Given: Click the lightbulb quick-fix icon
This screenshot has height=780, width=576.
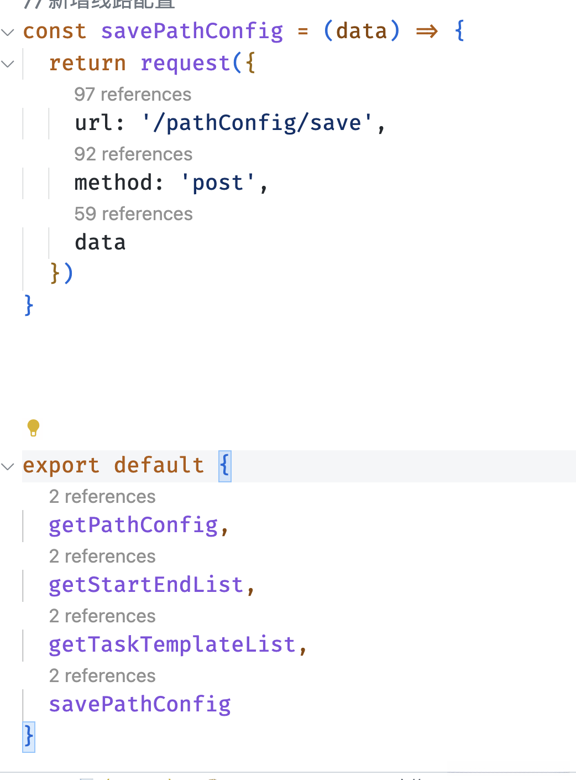Looking at the screenshot, I should point(33,428).
